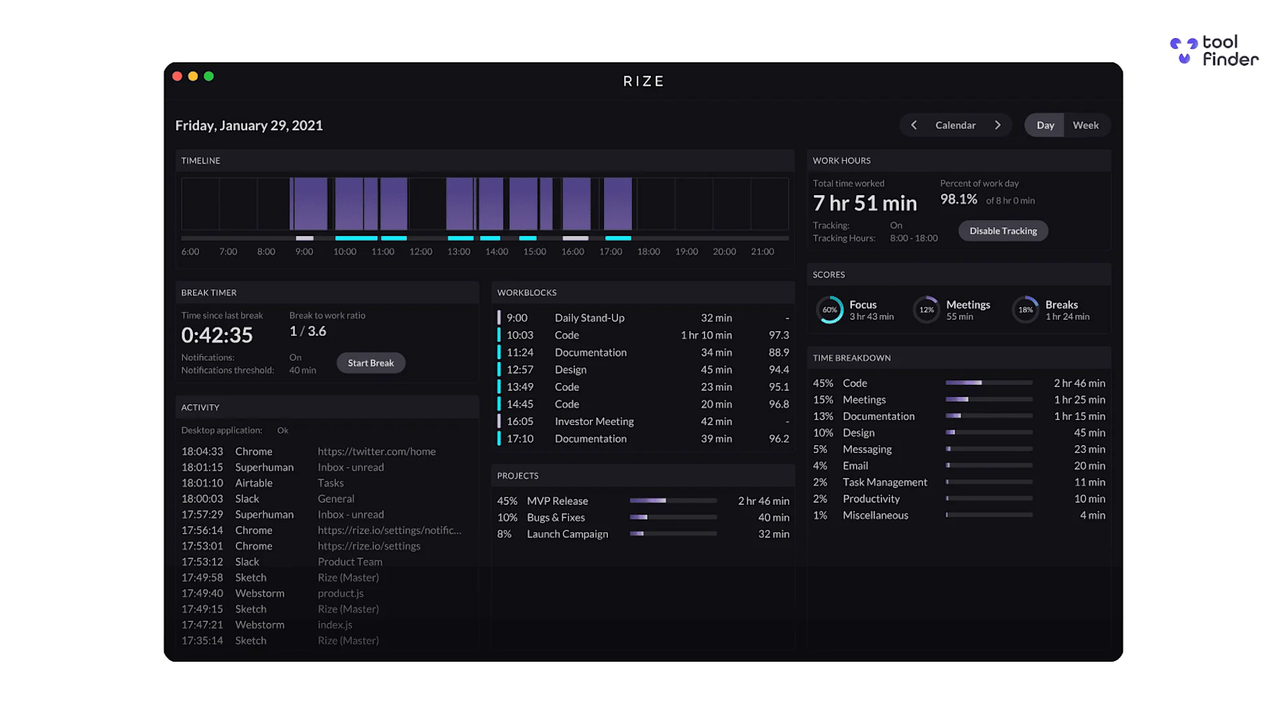Click the purple marker beside Daily Stand-Up

500,317
